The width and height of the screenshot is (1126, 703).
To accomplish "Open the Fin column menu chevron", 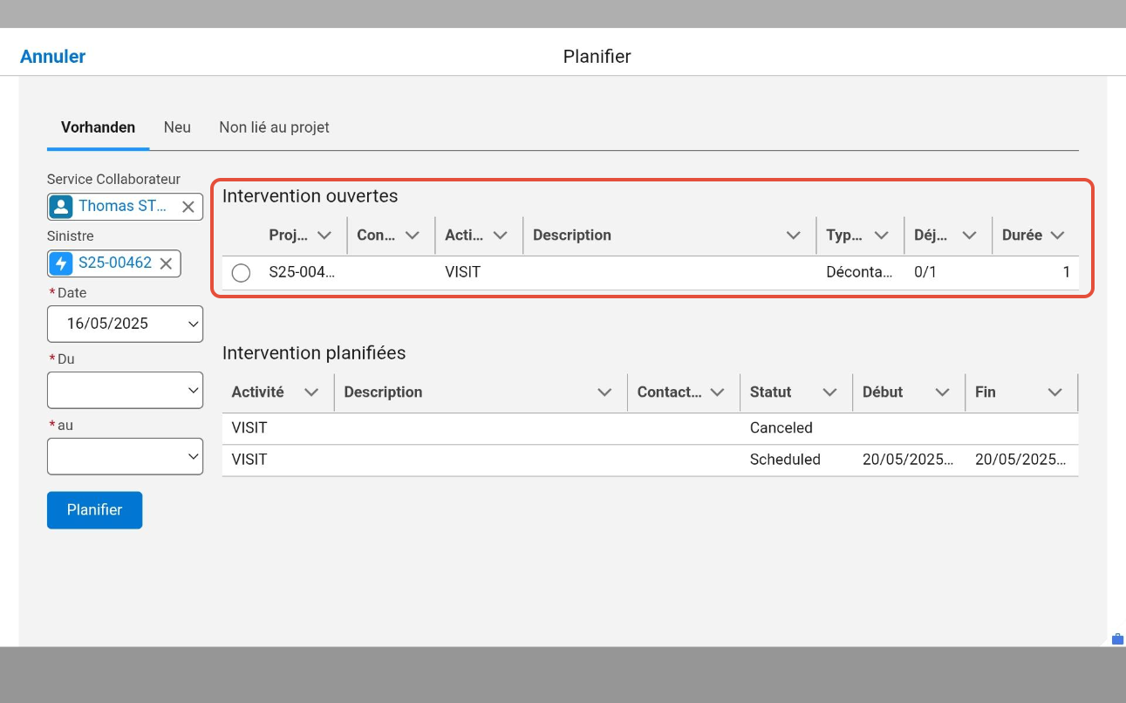I will click(1055, 392).
